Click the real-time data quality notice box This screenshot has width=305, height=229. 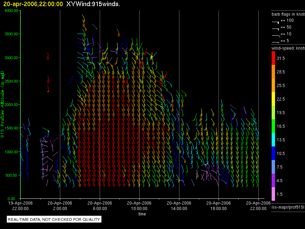[x=54, y=219]
